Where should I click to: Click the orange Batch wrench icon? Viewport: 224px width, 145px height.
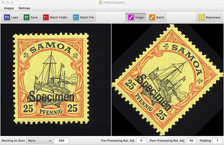tap(152, 17)
